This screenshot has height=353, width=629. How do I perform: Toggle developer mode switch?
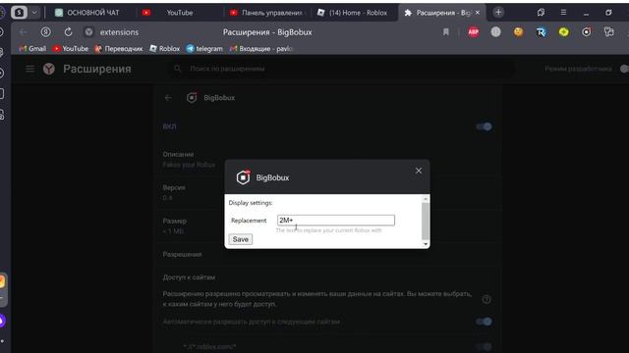[x=624, y=69]
